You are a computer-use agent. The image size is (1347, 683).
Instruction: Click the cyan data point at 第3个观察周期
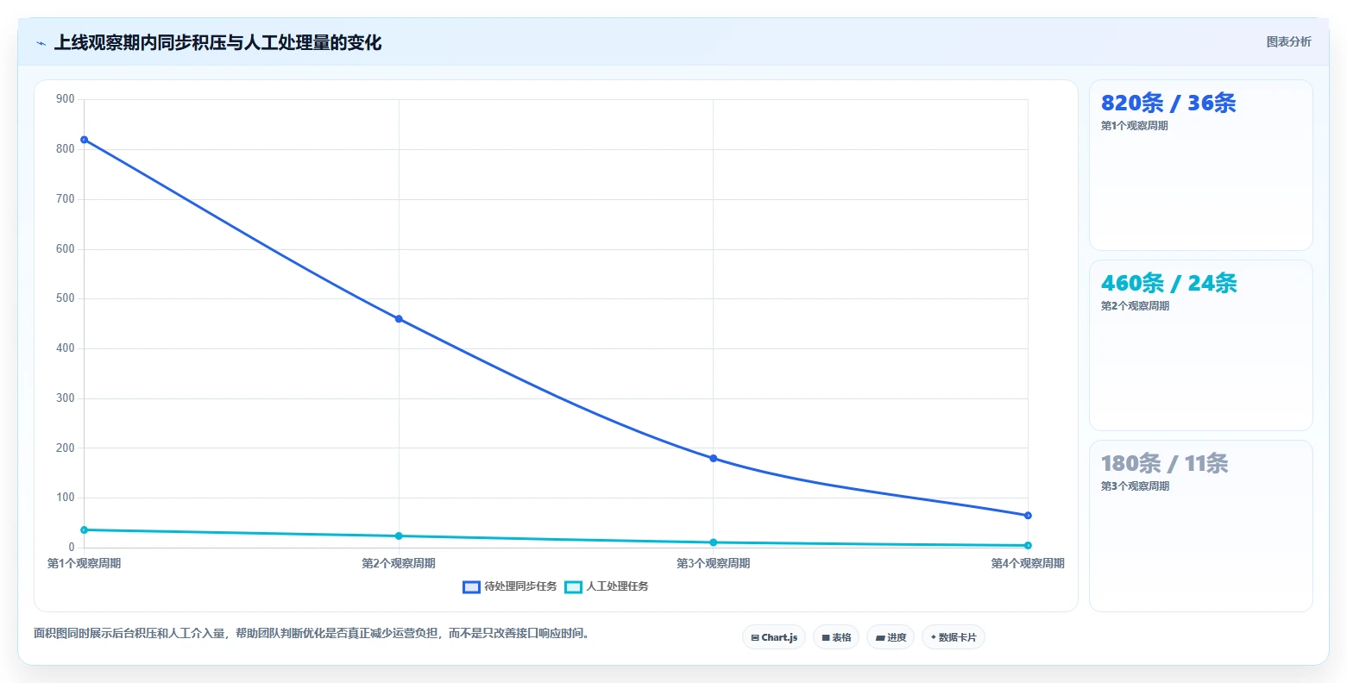713,542
